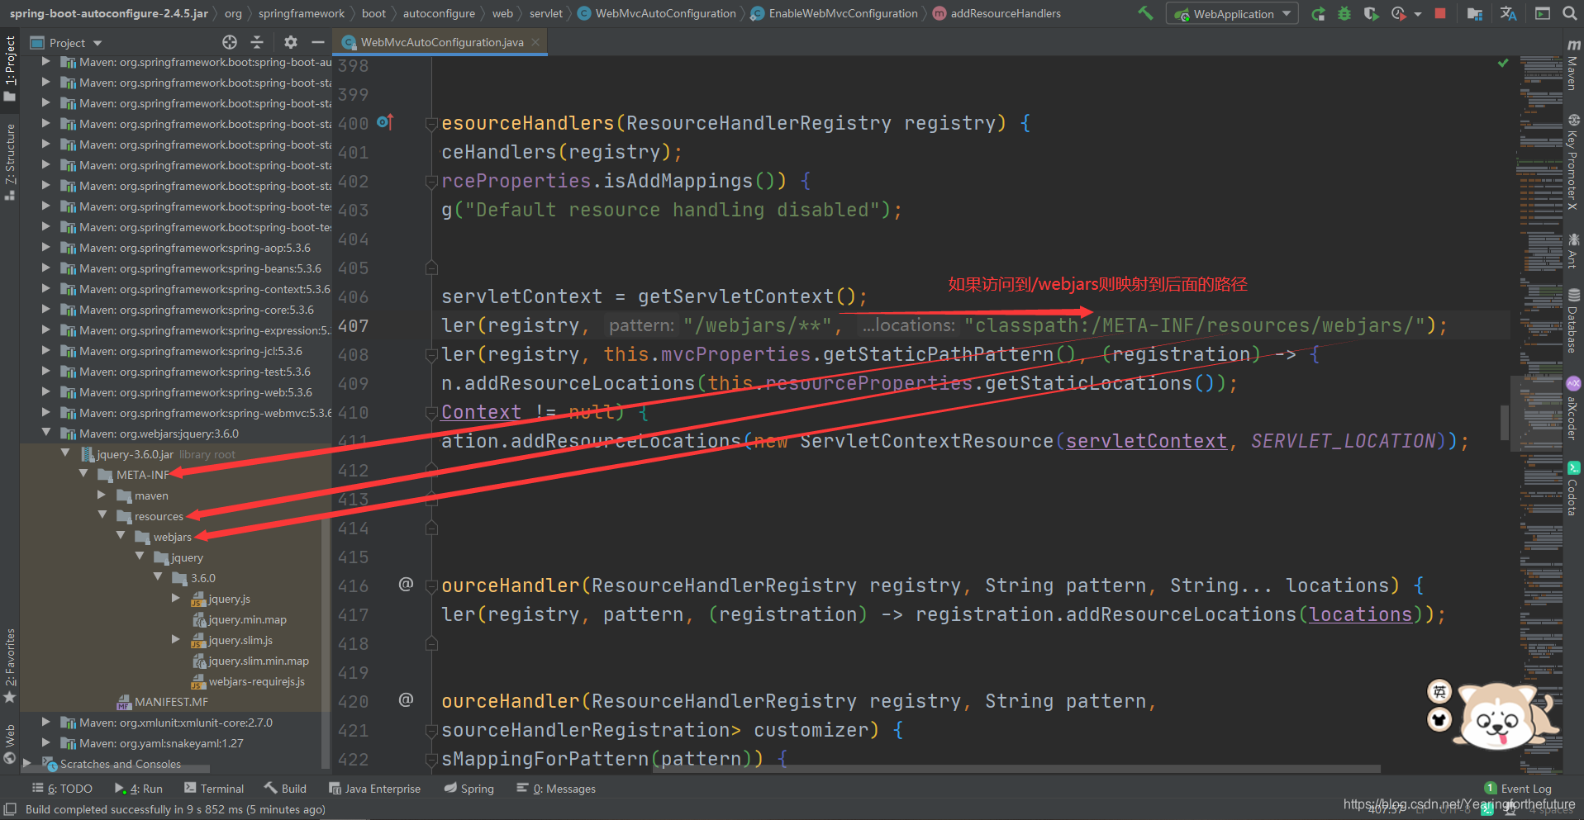Screen dimensions: 1584x820
Task: Select MANIFEST.MF file
Action: click(x=171, y=702)
